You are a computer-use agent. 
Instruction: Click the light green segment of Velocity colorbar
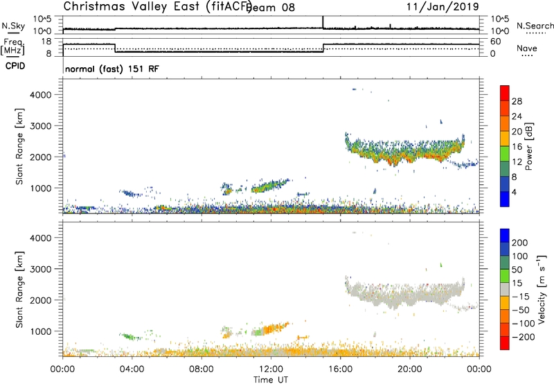505,276
